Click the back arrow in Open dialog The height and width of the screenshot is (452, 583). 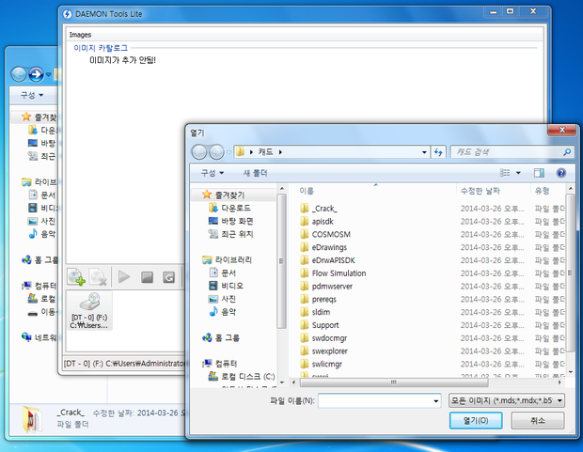[199, 152]
